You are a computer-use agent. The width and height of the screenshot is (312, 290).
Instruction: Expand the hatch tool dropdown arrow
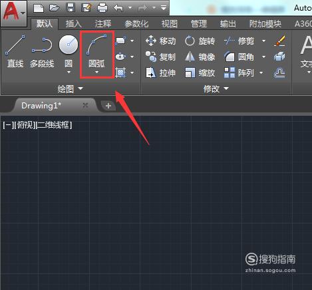pyautogui.click(x=132, y=72)
